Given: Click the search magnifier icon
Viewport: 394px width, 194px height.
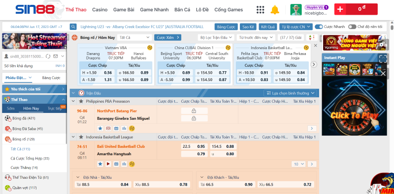Looking at the screenshot, I should [73, 27].
